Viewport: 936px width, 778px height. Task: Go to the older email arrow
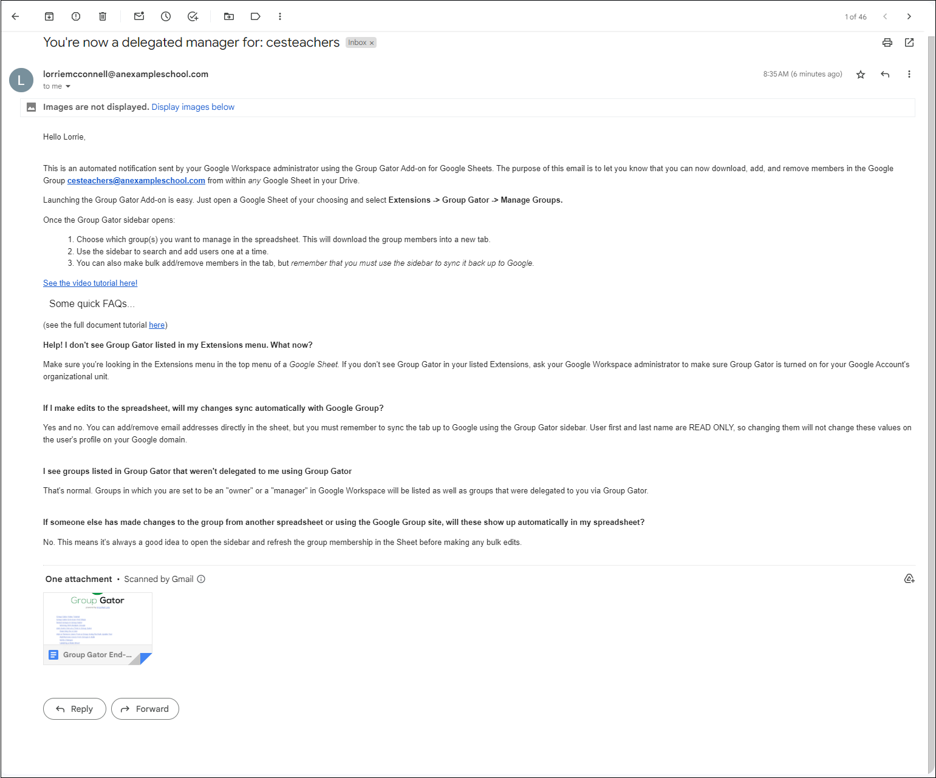click(x=909, y=16)
